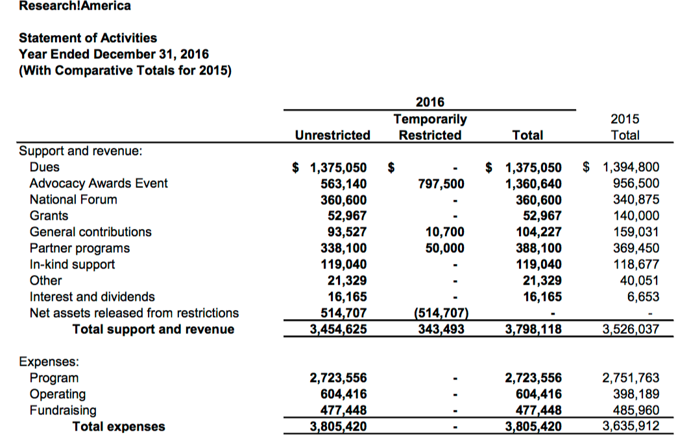The image size is (689, 439).
Task: Click the 3,526,037 2015 total value
Action: [631, 329]
